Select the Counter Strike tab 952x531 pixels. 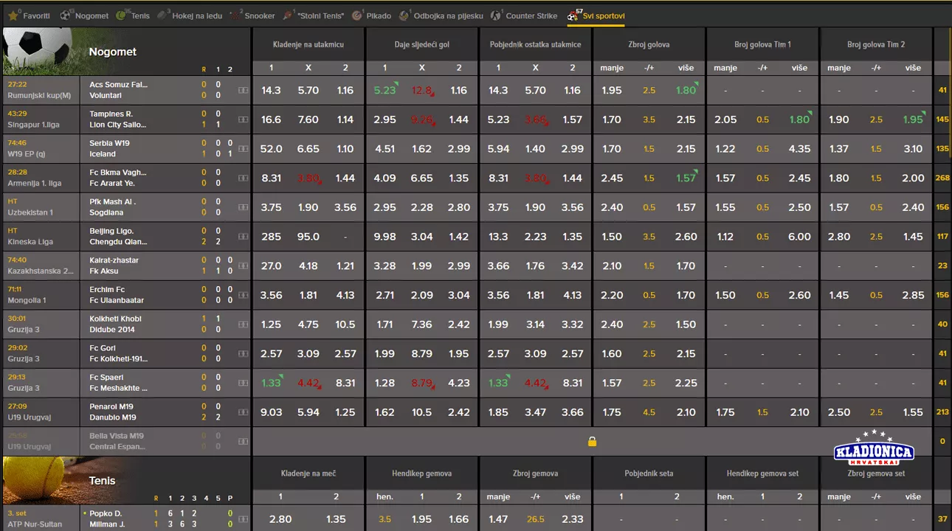(x=525, y=15)
